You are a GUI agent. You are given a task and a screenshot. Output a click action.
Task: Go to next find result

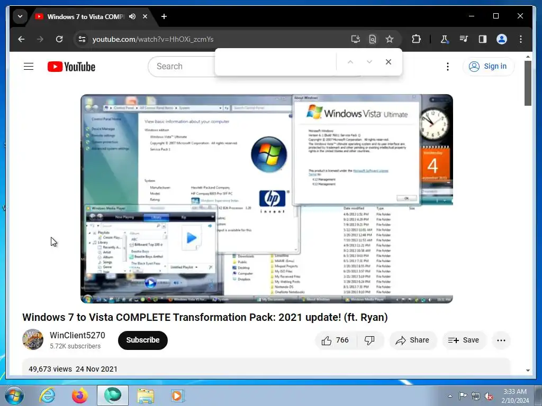click(369, 62)
